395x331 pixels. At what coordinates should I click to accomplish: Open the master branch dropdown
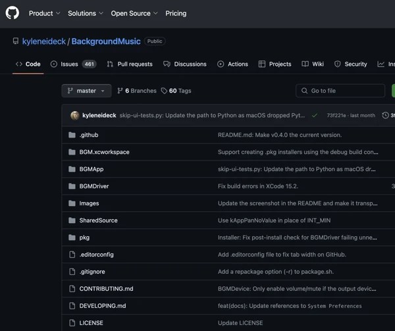[86, 91]
